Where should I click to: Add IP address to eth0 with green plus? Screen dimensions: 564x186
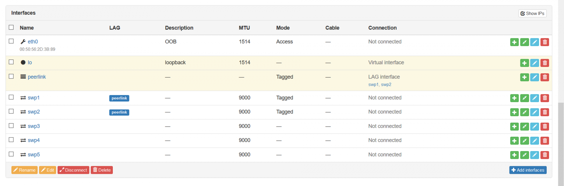(x=514, y=42)
